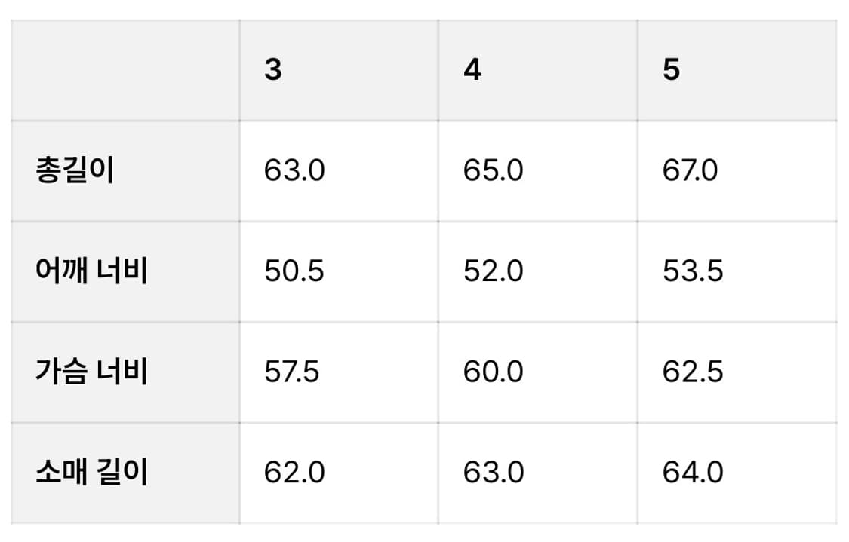Select the 가슴 너비 row label
The width and height of the screenshot is (849, 542).
tap(91, 372)
